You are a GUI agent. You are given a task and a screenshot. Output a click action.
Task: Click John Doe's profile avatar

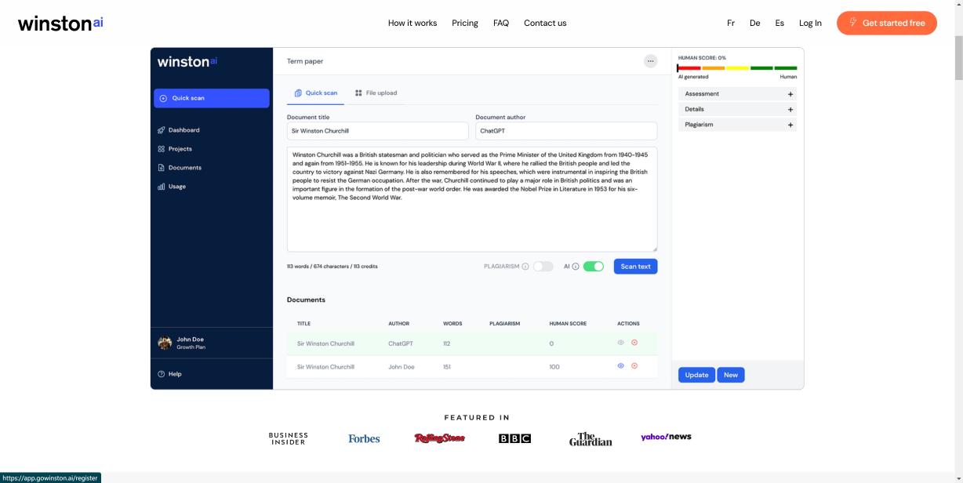pyautogui.click(x=165, y=343)
